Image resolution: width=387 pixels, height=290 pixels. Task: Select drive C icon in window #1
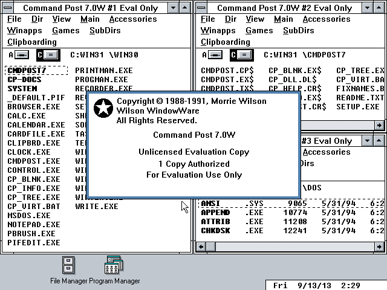click(48, 55)
